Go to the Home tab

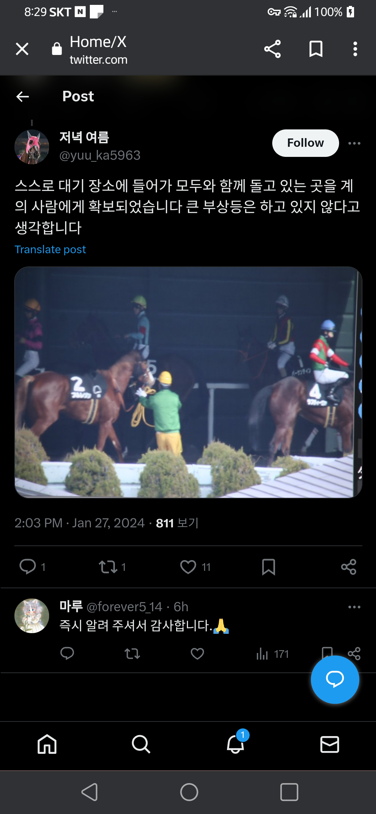coord(47,744)
